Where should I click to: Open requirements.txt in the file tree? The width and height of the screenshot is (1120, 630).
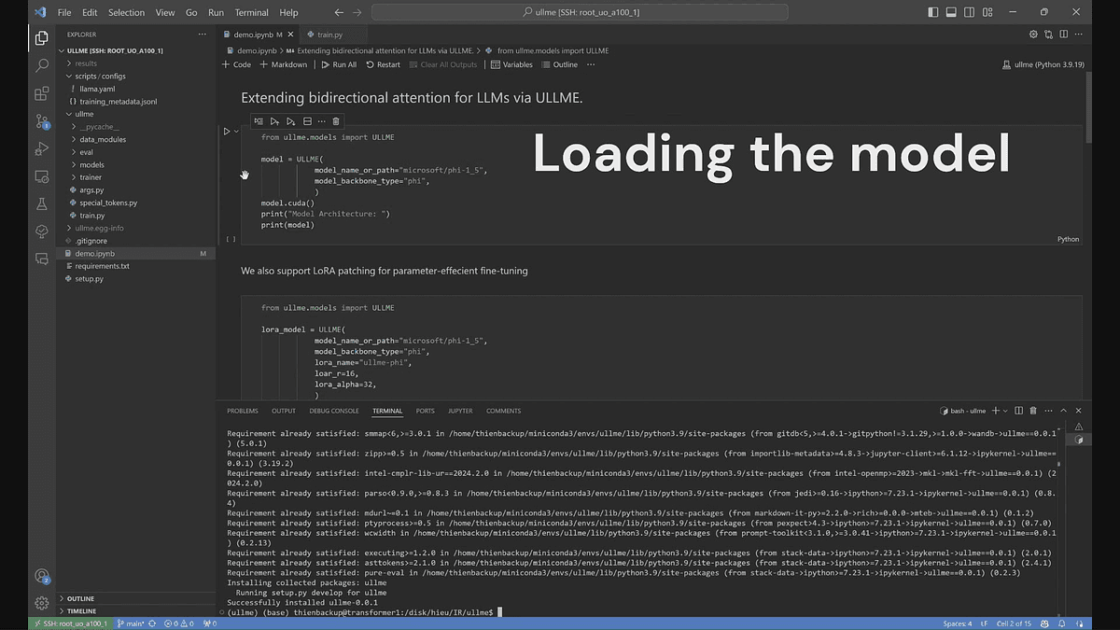point(103,266)
